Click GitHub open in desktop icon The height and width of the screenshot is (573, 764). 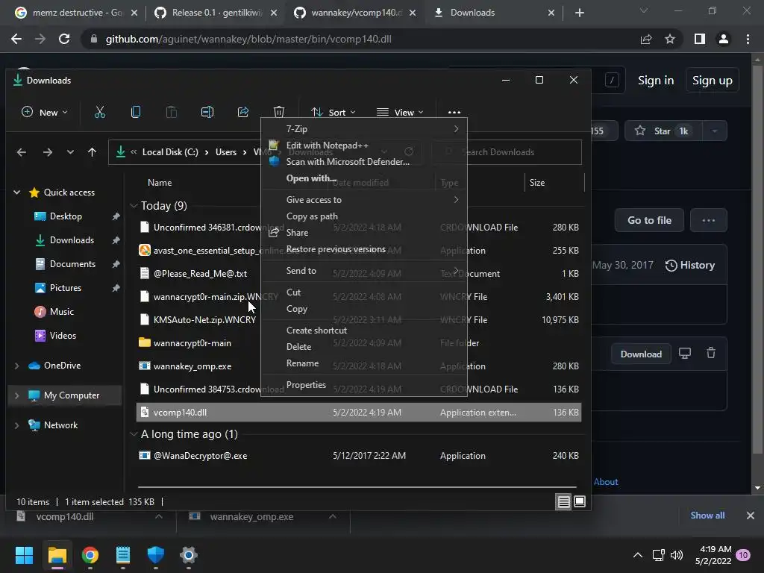click(685, 354)
